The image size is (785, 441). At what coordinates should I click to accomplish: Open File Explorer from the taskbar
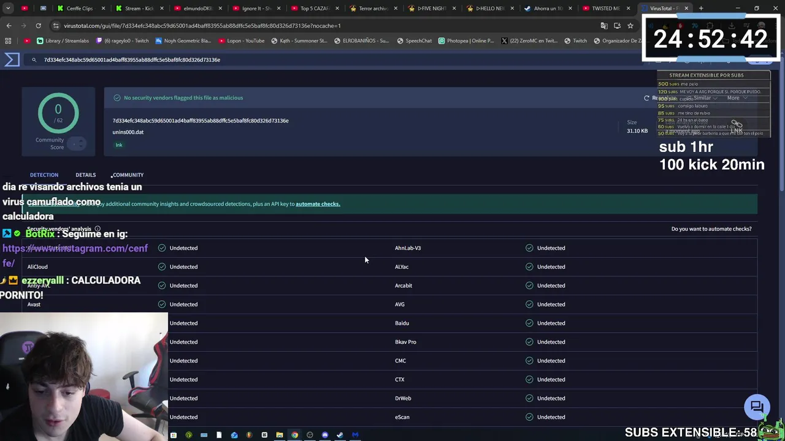pos(280,435)
